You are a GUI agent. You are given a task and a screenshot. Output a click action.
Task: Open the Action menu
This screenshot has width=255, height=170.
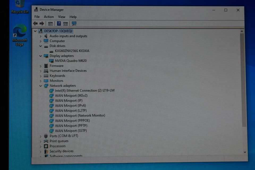[49, 16]
